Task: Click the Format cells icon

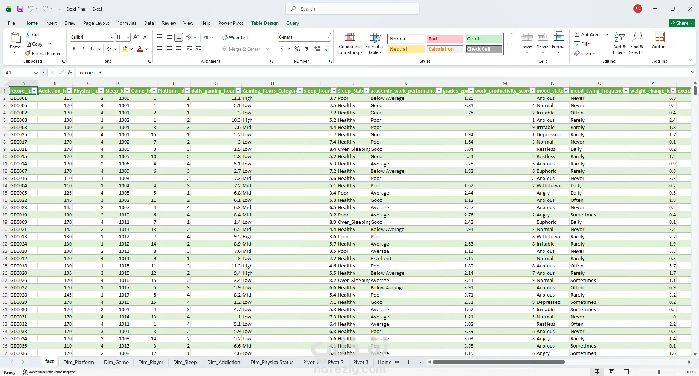Action: 558,37
